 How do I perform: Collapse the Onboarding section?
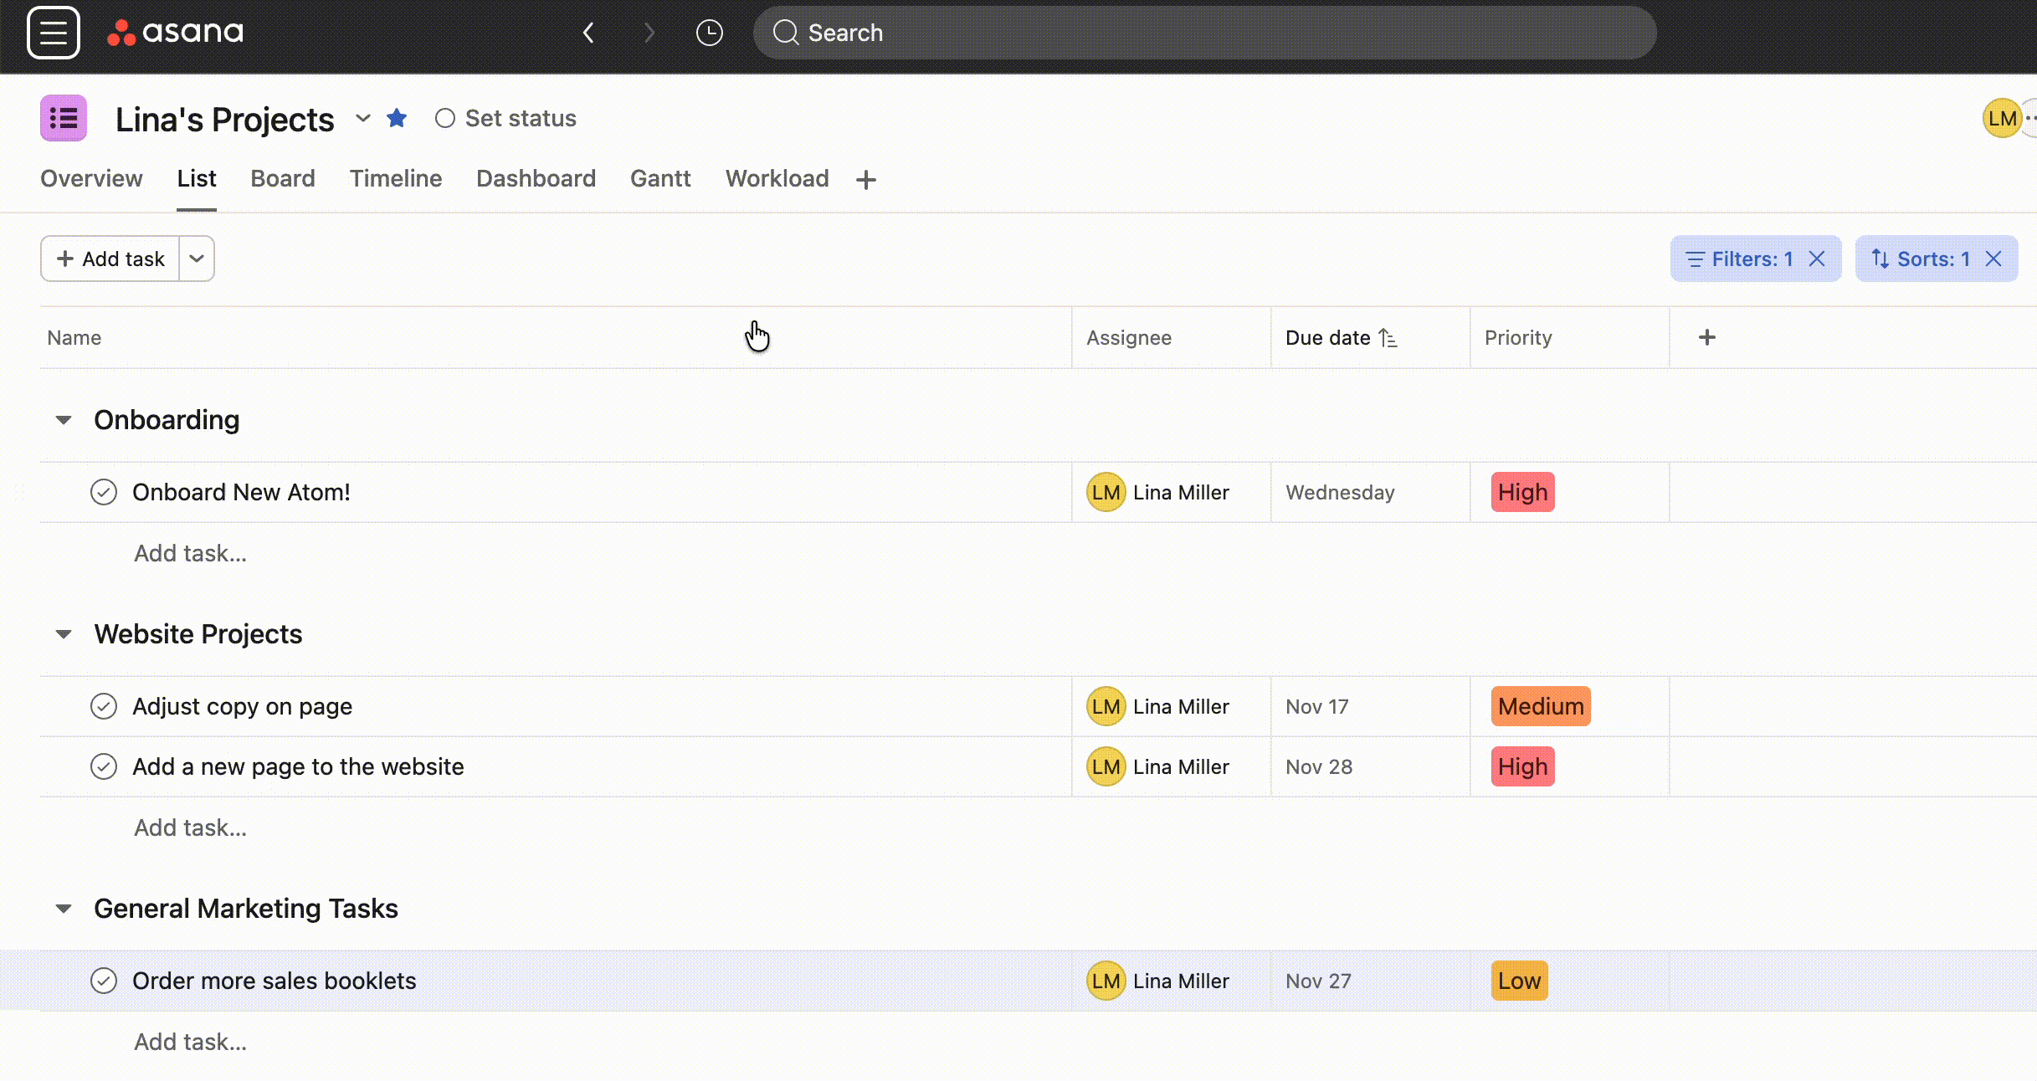coord(64,420)
